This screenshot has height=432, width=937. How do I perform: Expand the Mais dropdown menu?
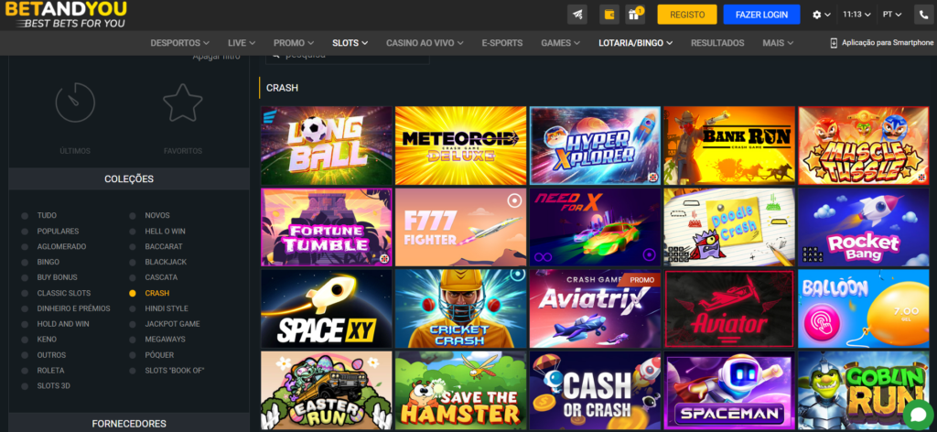pyautogui.click(x=778, y=43)
